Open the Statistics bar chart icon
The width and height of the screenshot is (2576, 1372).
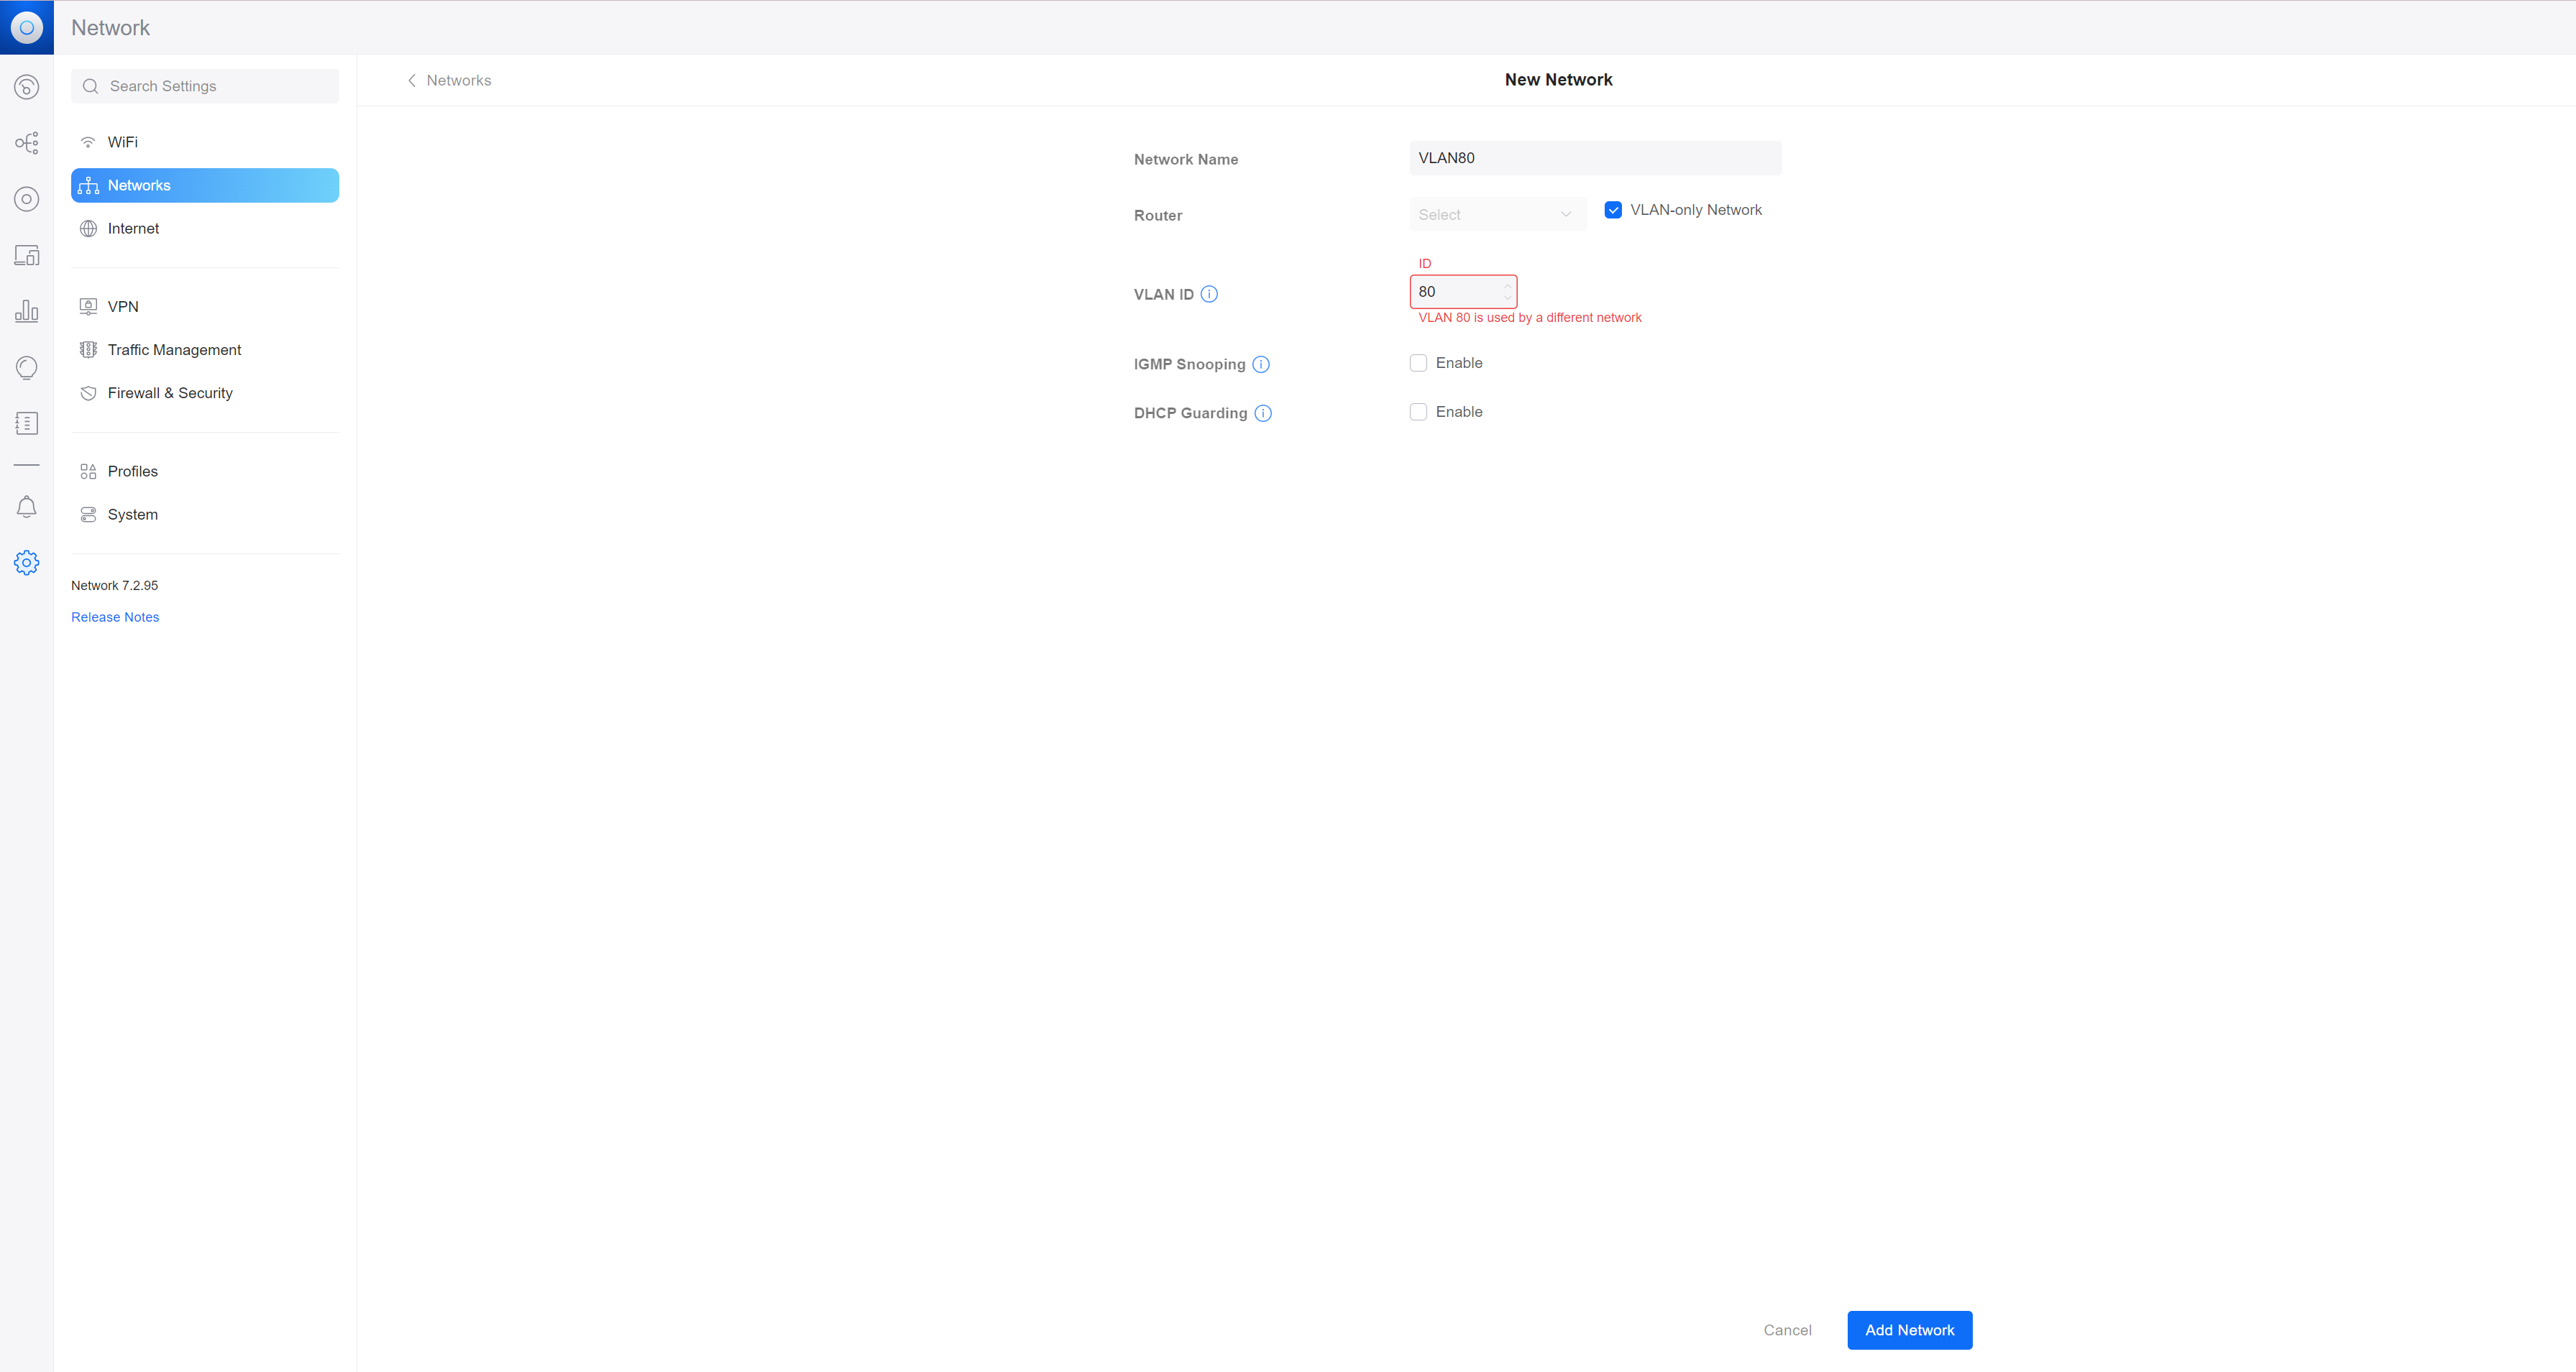click(x=27, y=311)
